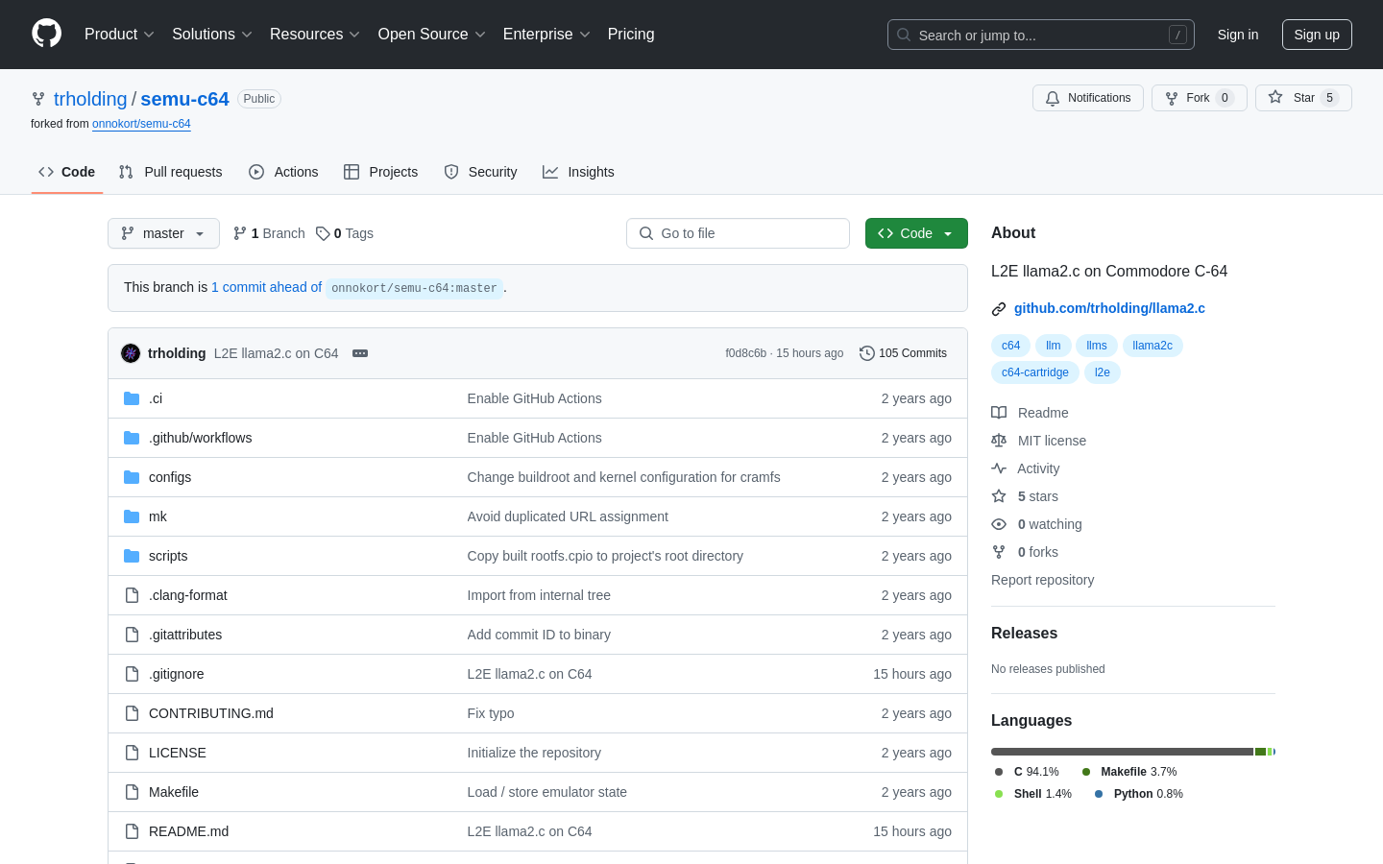View the 1 Branch list

click(x=269, y=233)
